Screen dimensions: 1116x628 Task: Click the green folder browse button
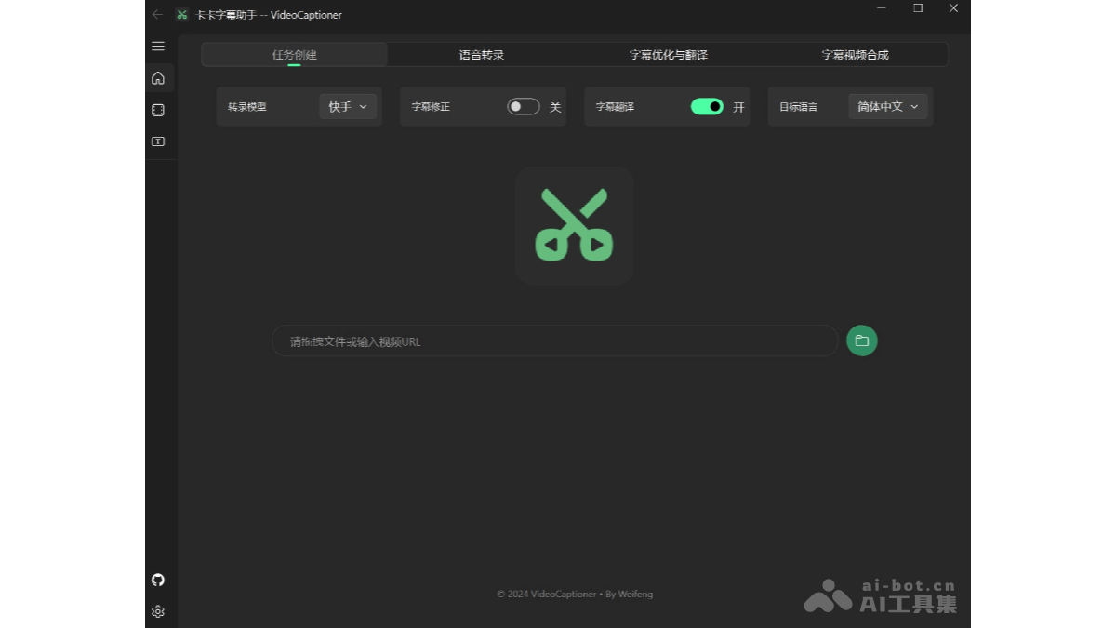click(861, 341)
